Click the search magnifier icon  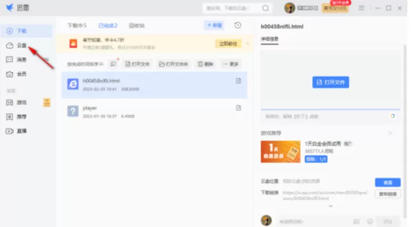point(265,8)
